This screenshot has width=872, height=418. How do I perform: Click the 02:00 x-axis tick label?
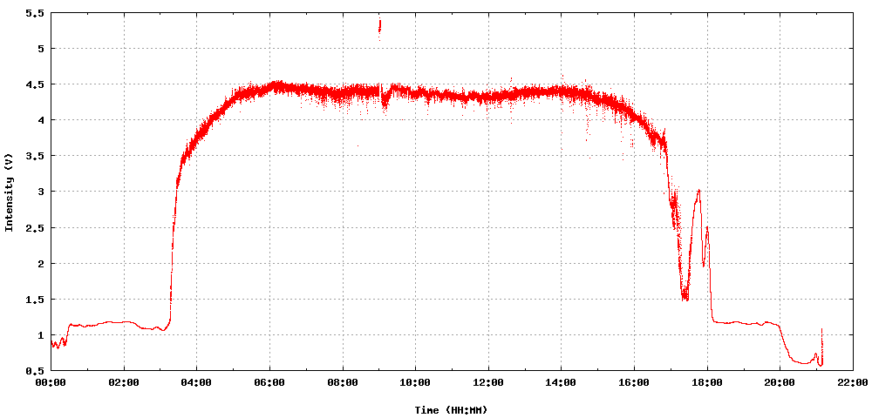tap(124, 382)
